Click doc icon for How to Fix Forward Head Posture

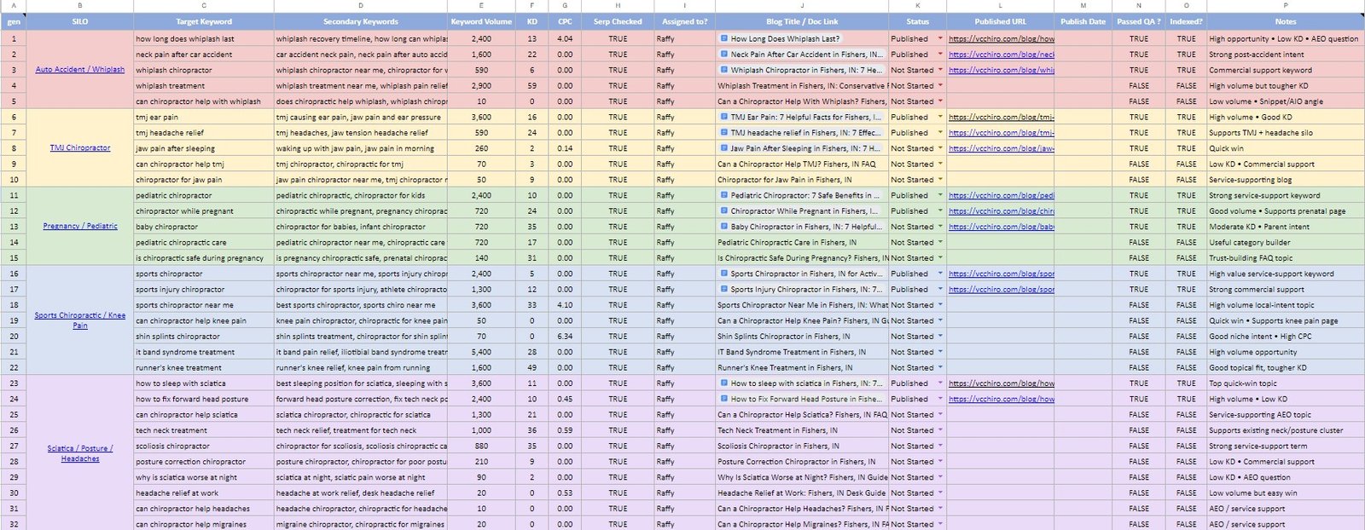point(724,399)
